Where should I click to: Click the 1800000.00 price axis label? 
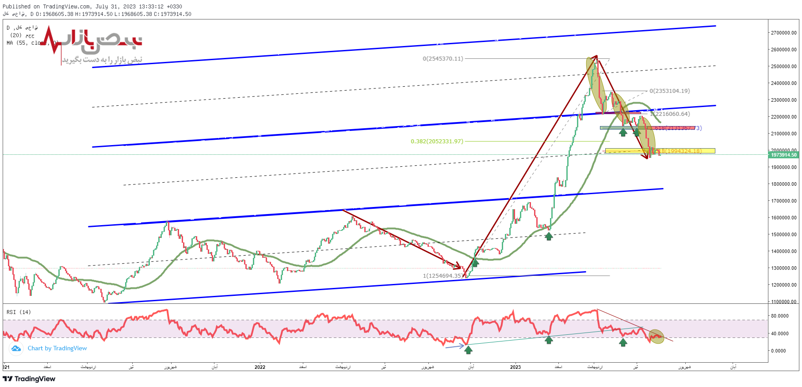tap(783, 184)
